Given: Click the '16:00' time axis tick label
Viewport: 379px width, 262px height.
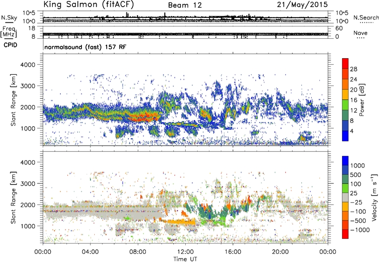Looking at the screenshot, I should click(233, 252).
